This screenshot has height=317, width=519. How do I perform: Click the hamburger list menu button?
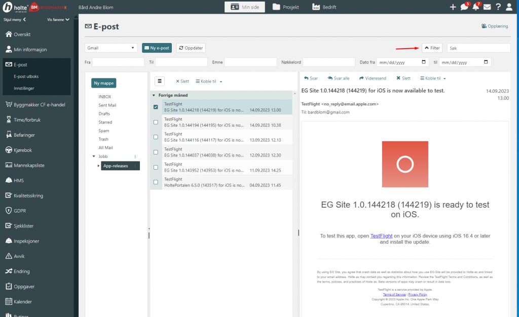pos(159,81)
